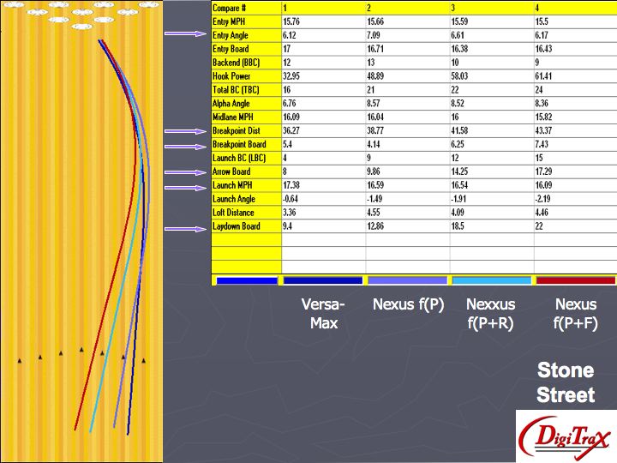The height and width of the screenshot is (463, 617).
Task: Click the arrow pointing to Laydown Board
Action: tap(187, 228)
